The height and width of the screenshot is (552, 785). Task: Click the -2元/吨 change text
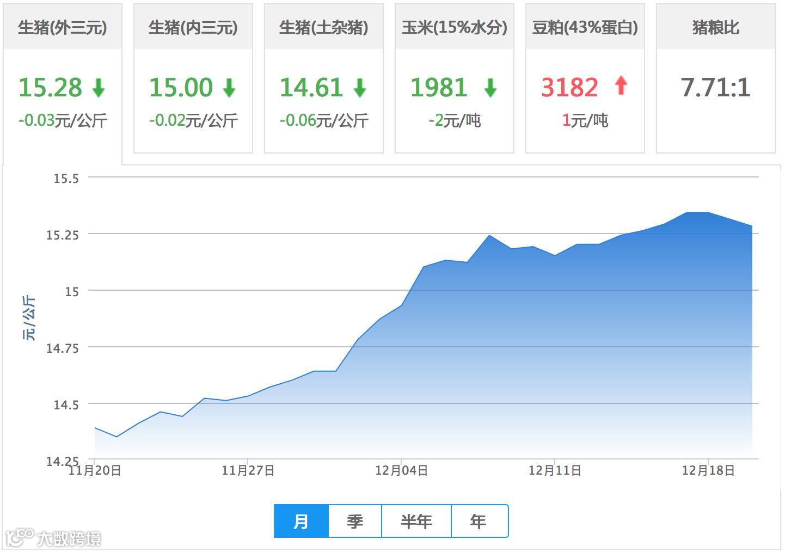[455, 120]
